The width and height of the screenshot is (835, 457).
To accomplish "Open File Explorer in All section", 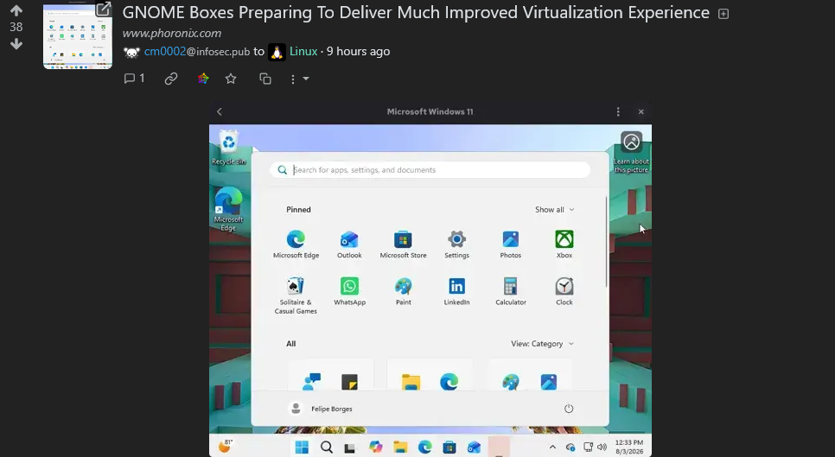I will coord(411,382).
